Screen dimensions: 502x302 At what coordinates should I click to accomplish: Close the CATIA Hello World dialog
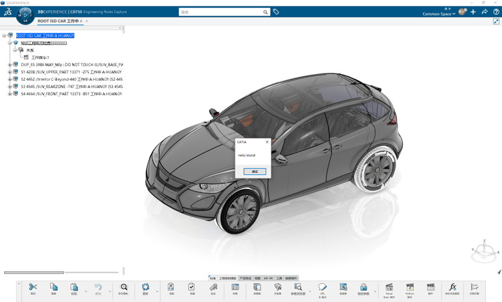pyautogui.click(x=267, y=142)
